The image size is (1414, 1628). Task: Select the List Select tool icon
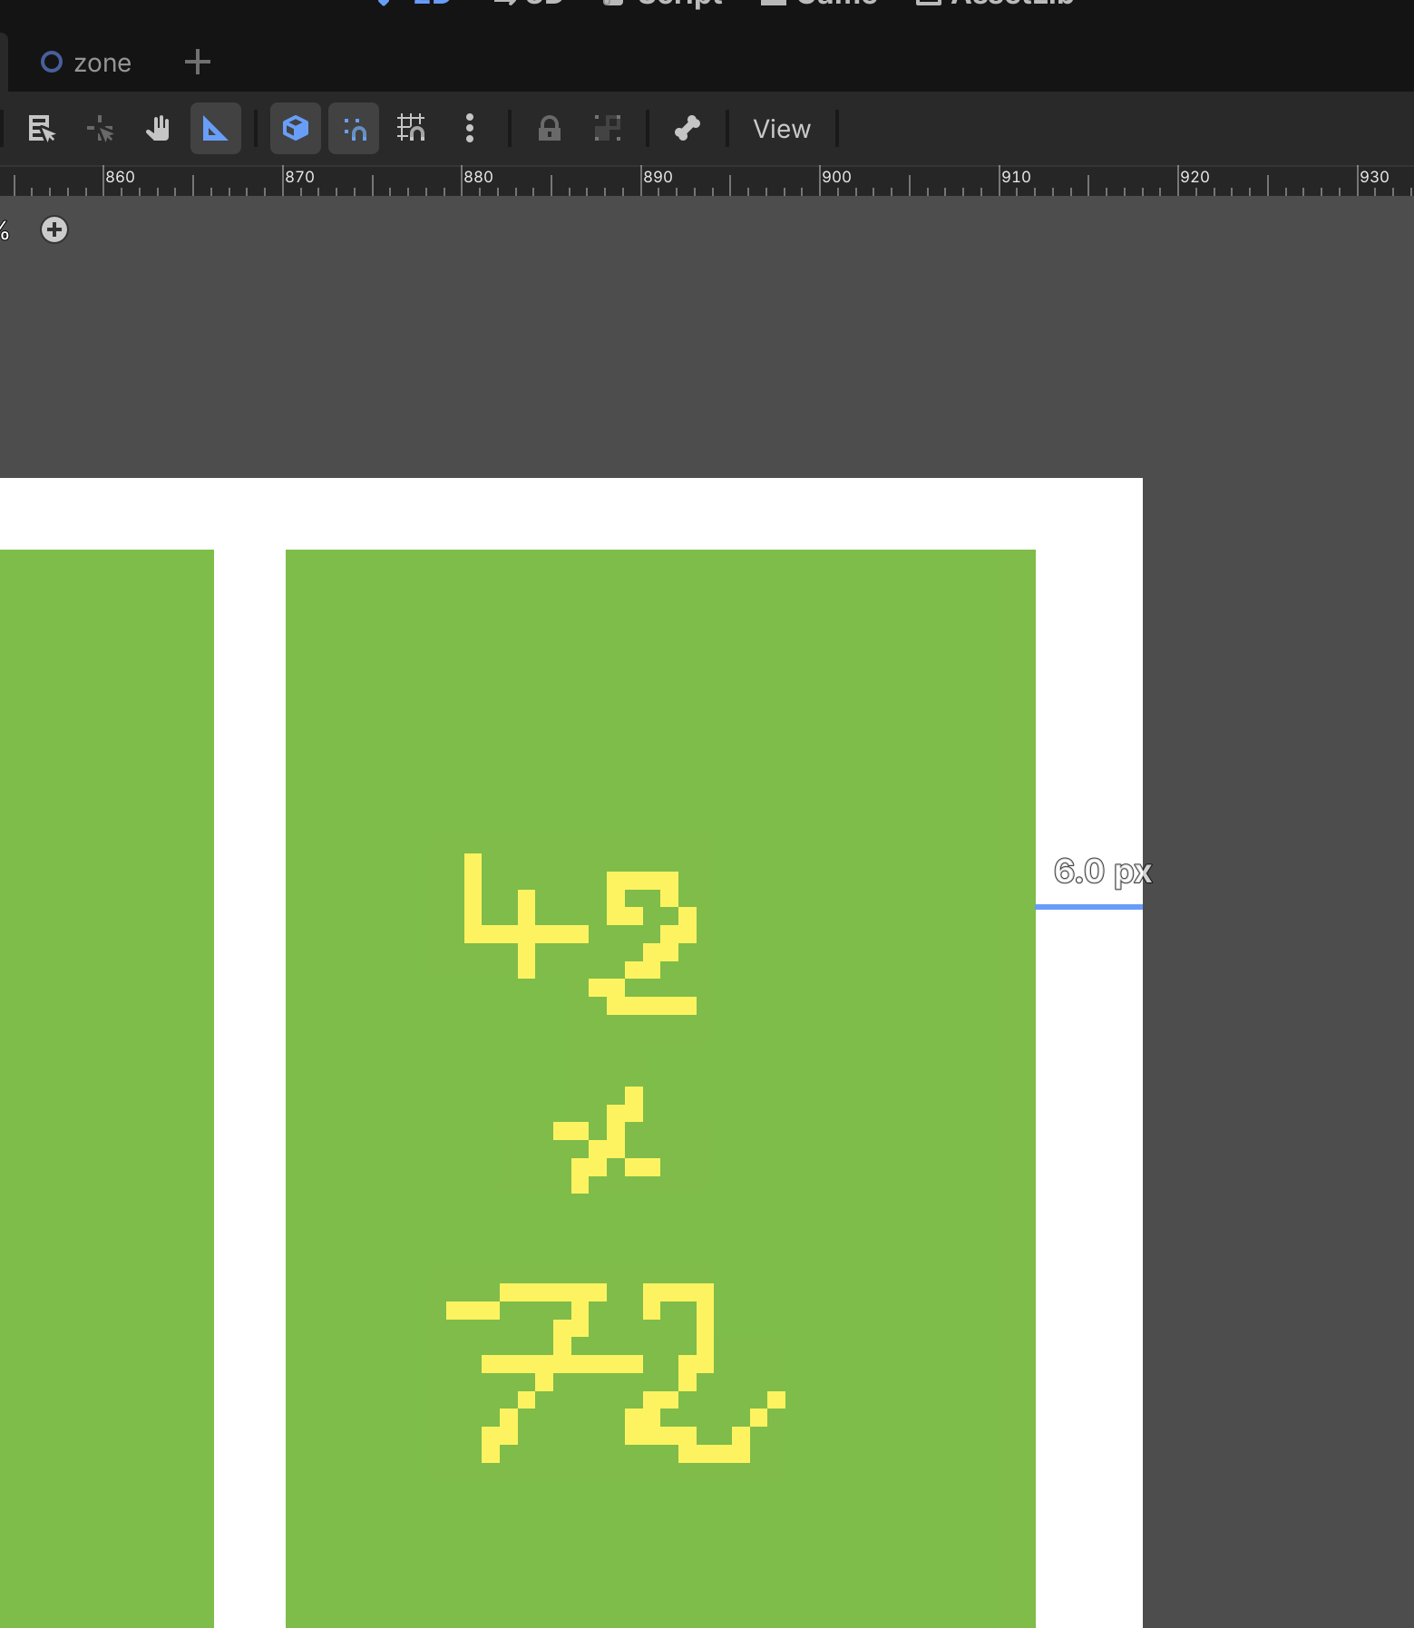pos(42,129)
